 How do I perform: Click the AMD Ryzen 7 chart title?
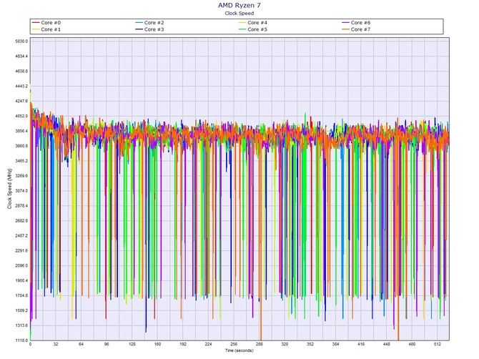239,5
